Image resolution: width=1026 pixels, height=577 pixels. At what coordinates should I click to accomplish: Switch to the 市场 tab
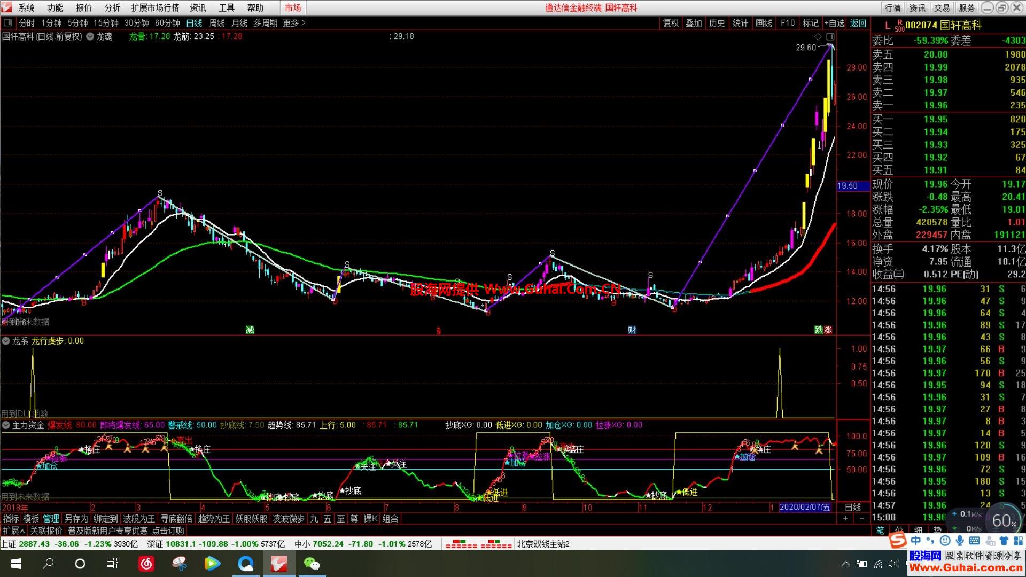[x=293, y=7]
